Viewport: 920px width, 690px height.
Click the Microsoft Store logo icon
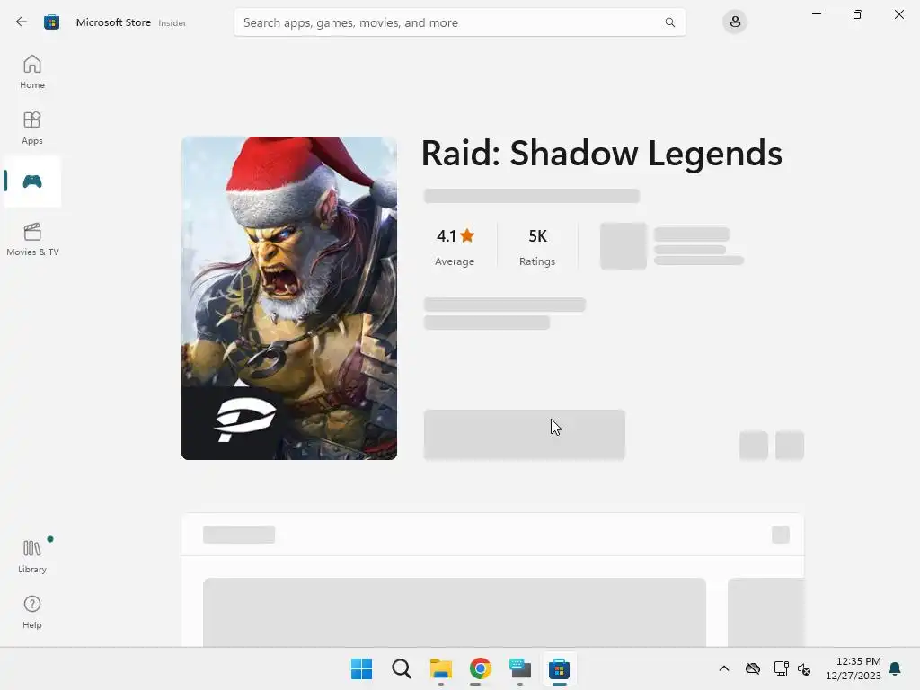51,22
